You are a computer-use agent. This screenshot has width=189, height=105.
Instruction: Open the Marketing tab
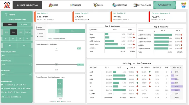(x=120, y=5)
